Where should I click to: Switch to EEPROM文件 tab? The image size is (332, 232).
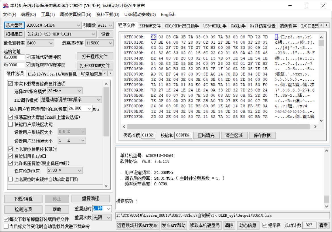tap(150, 26)
